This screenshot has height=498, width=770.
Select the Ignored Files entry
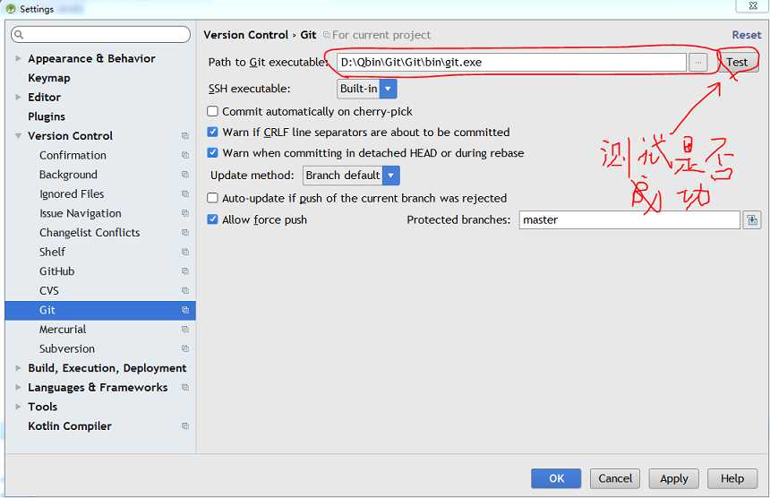pos(72,194)
